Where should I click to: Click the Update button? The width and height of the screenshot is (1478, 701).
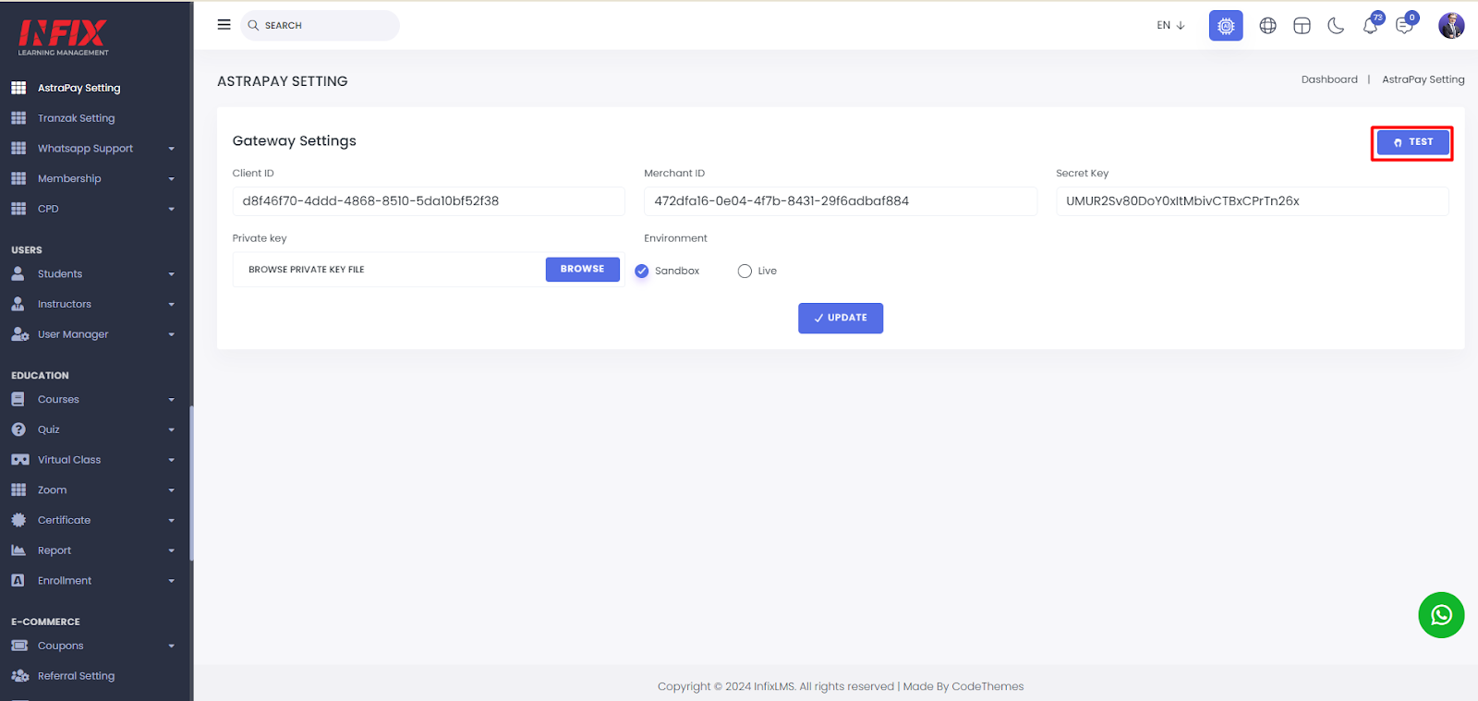(841, 318)
